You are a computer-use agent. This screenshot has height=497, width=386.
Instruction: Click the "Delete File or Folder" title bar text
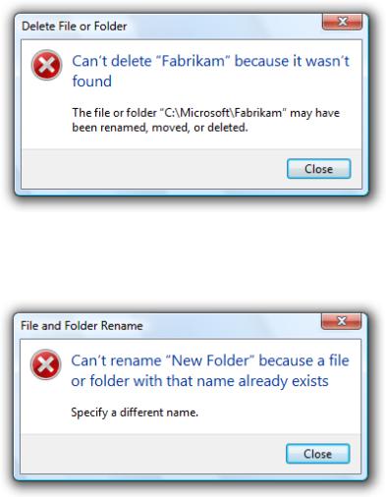pos(75,27)
